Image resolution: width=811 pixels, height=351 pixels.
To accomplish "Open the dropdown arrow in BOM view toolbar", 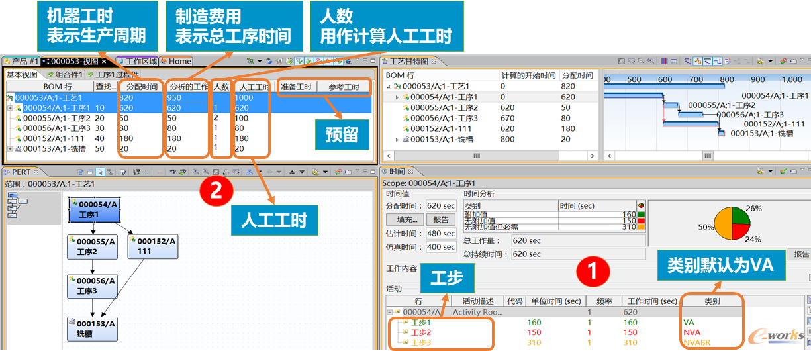I will click(x=260, y=61).
